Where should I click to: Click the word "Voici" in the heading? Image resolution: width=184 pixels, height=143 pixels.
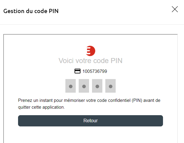pos(66,61)
